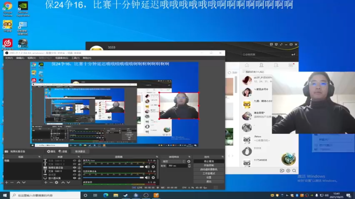Submit channel search with YY enter arrow
The width and height of the screenshot is (355, 199).
293,54
